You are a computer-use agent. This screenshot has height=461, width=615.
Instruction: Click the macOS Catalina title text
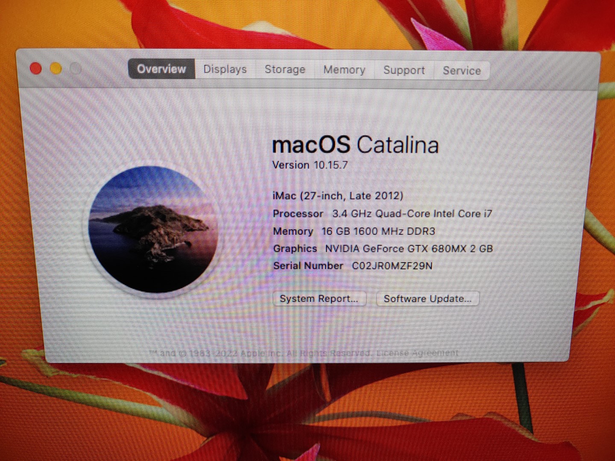point(356,145)
